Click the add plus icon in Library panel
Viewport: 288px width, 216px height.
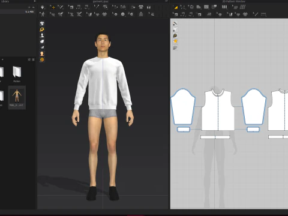(x=29, y=7)
